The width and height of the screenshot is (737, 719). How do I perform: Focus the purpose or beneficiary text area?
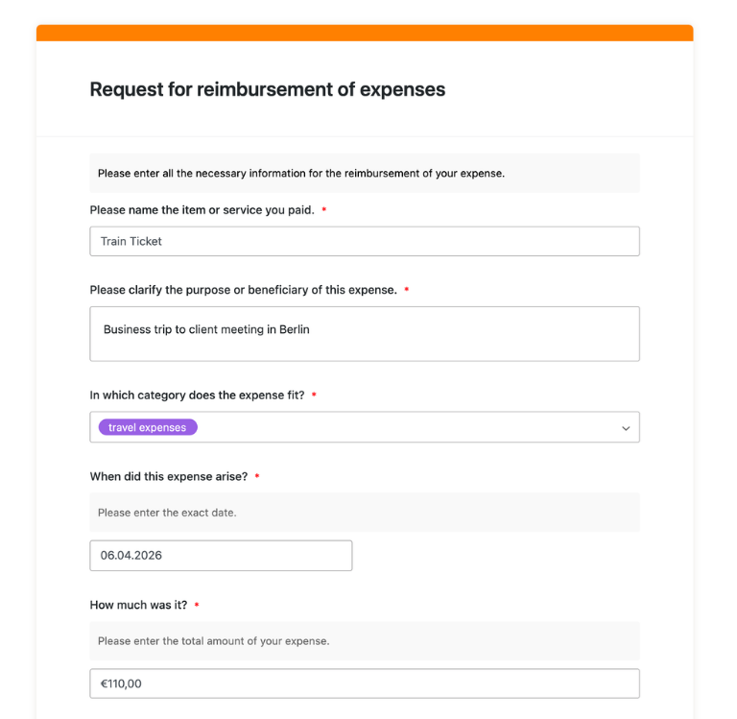tap(365, 333)
